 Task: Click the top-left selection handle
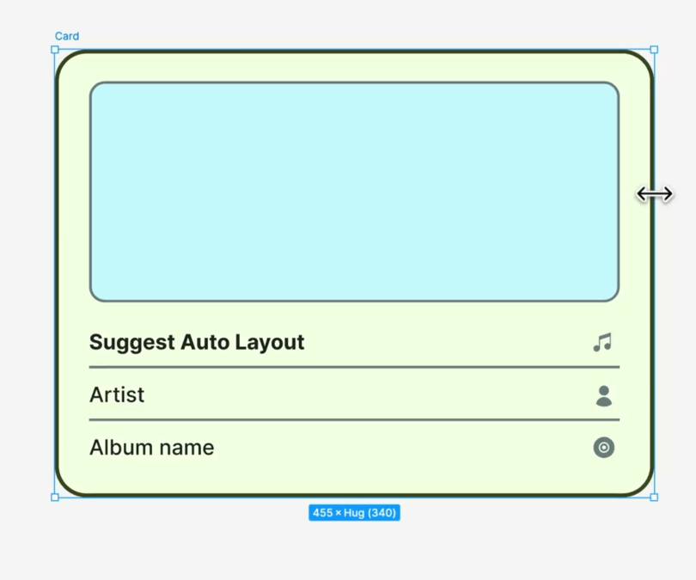(54, 50)
